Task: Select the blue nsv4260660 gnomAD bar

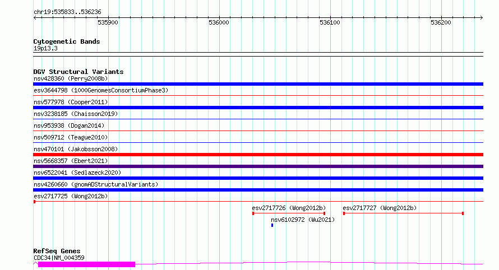Action: click(258, 190)
